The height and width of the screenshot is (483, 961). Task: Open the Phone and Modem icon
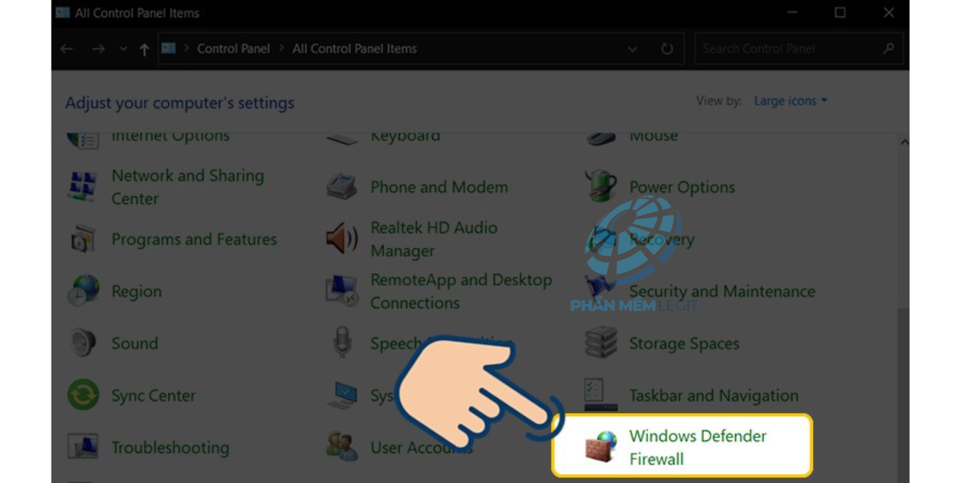[342, 187]
